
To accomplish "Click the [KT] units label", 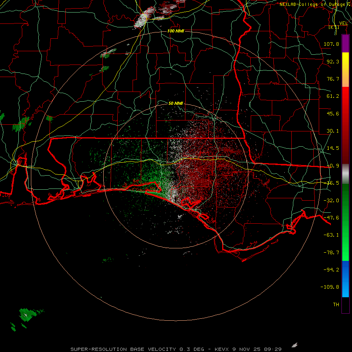I will [x=334, y=27].
